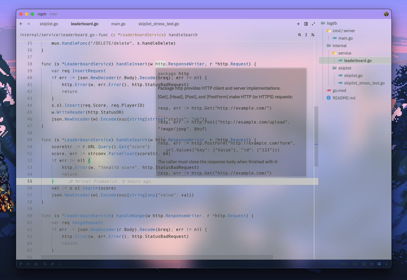Open debugger panel bug icon
Viewport: 407px width, 280px height.
(371, 264)
